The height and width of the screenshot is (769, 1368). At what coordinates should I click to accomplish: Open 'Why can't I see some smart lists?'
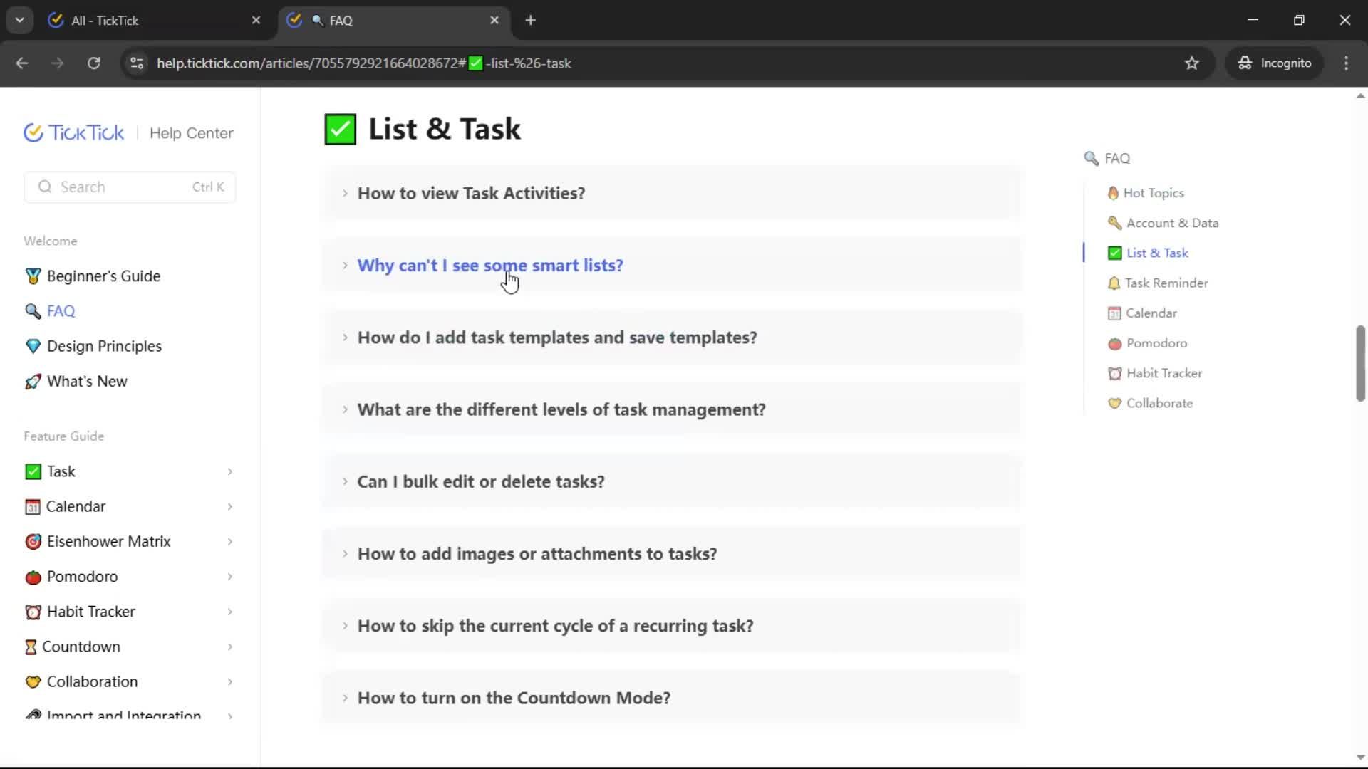[x=490, y=266]
